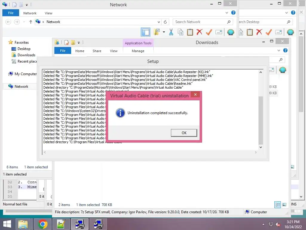Click the muted volume icon in system tray
Screen dimensions: 306x230
[x=278, y=224]
